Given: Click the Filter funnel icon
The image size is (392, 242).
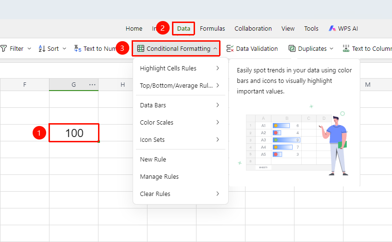Looking at the screenshot, I should click(3, 48).
